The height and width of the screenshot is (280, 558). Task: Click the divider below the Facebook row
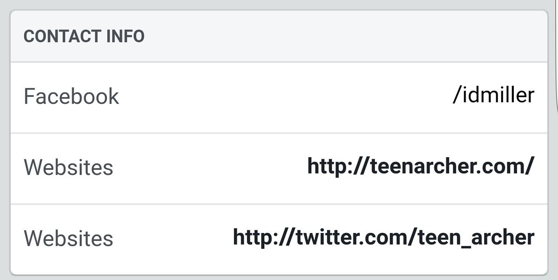tap(279, 133)
